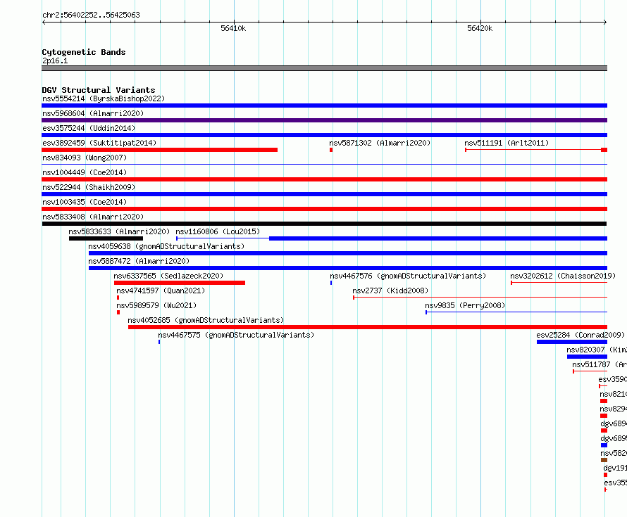Click the nsv5833408 (Almarri2020) label
The width and height of the screenshot is (627, 517).
[93, 217]
